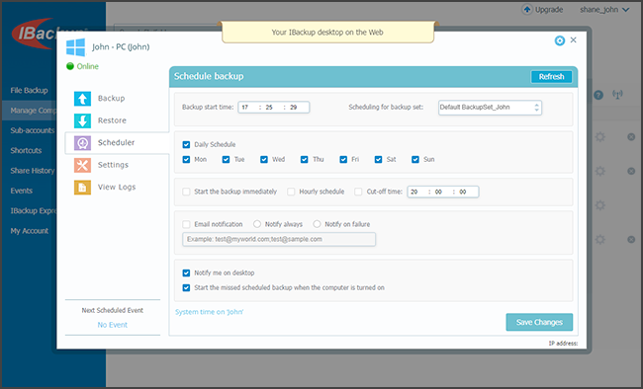Screen dimensions: 643x389
Task: Uncheck the Fri checkbox
Action: (x=343, y=159)
